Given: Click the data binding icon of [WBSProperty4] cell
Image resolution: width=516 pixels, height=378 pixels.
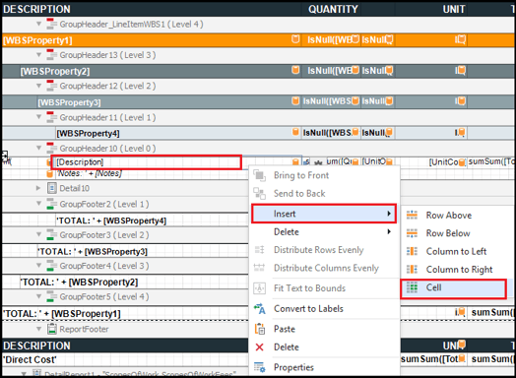Looking at the screenshot, I should coord(295,132).
